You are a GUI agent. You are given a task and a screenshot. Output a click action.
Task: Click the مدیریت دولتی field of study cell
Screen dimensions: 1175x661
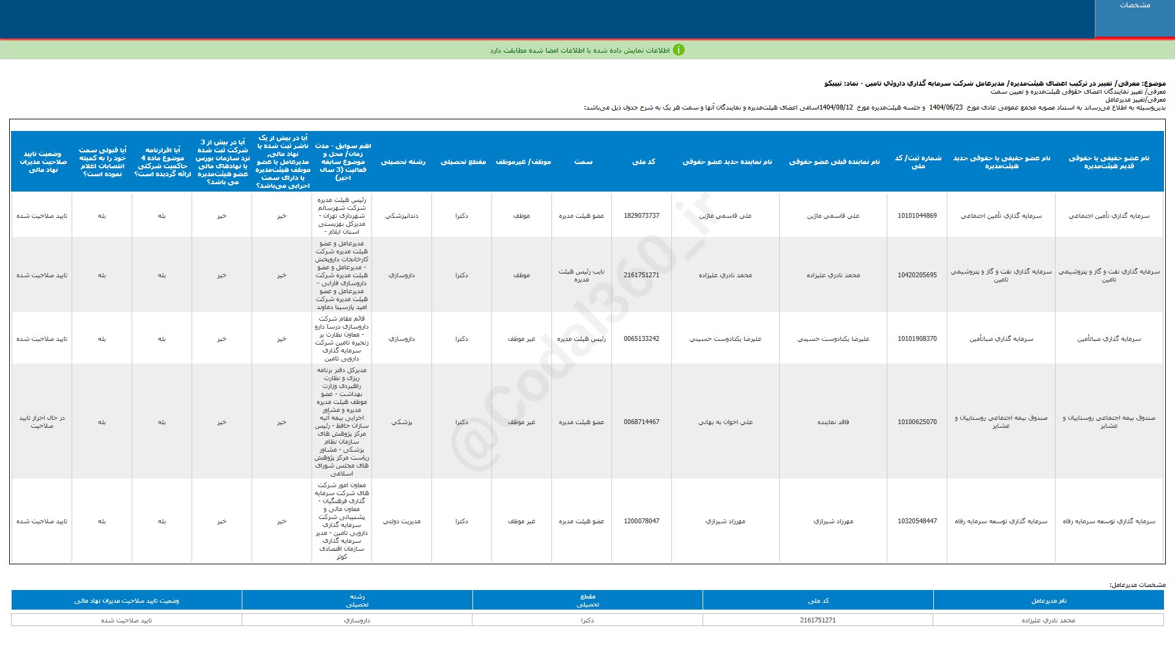[x=401, y=521]
